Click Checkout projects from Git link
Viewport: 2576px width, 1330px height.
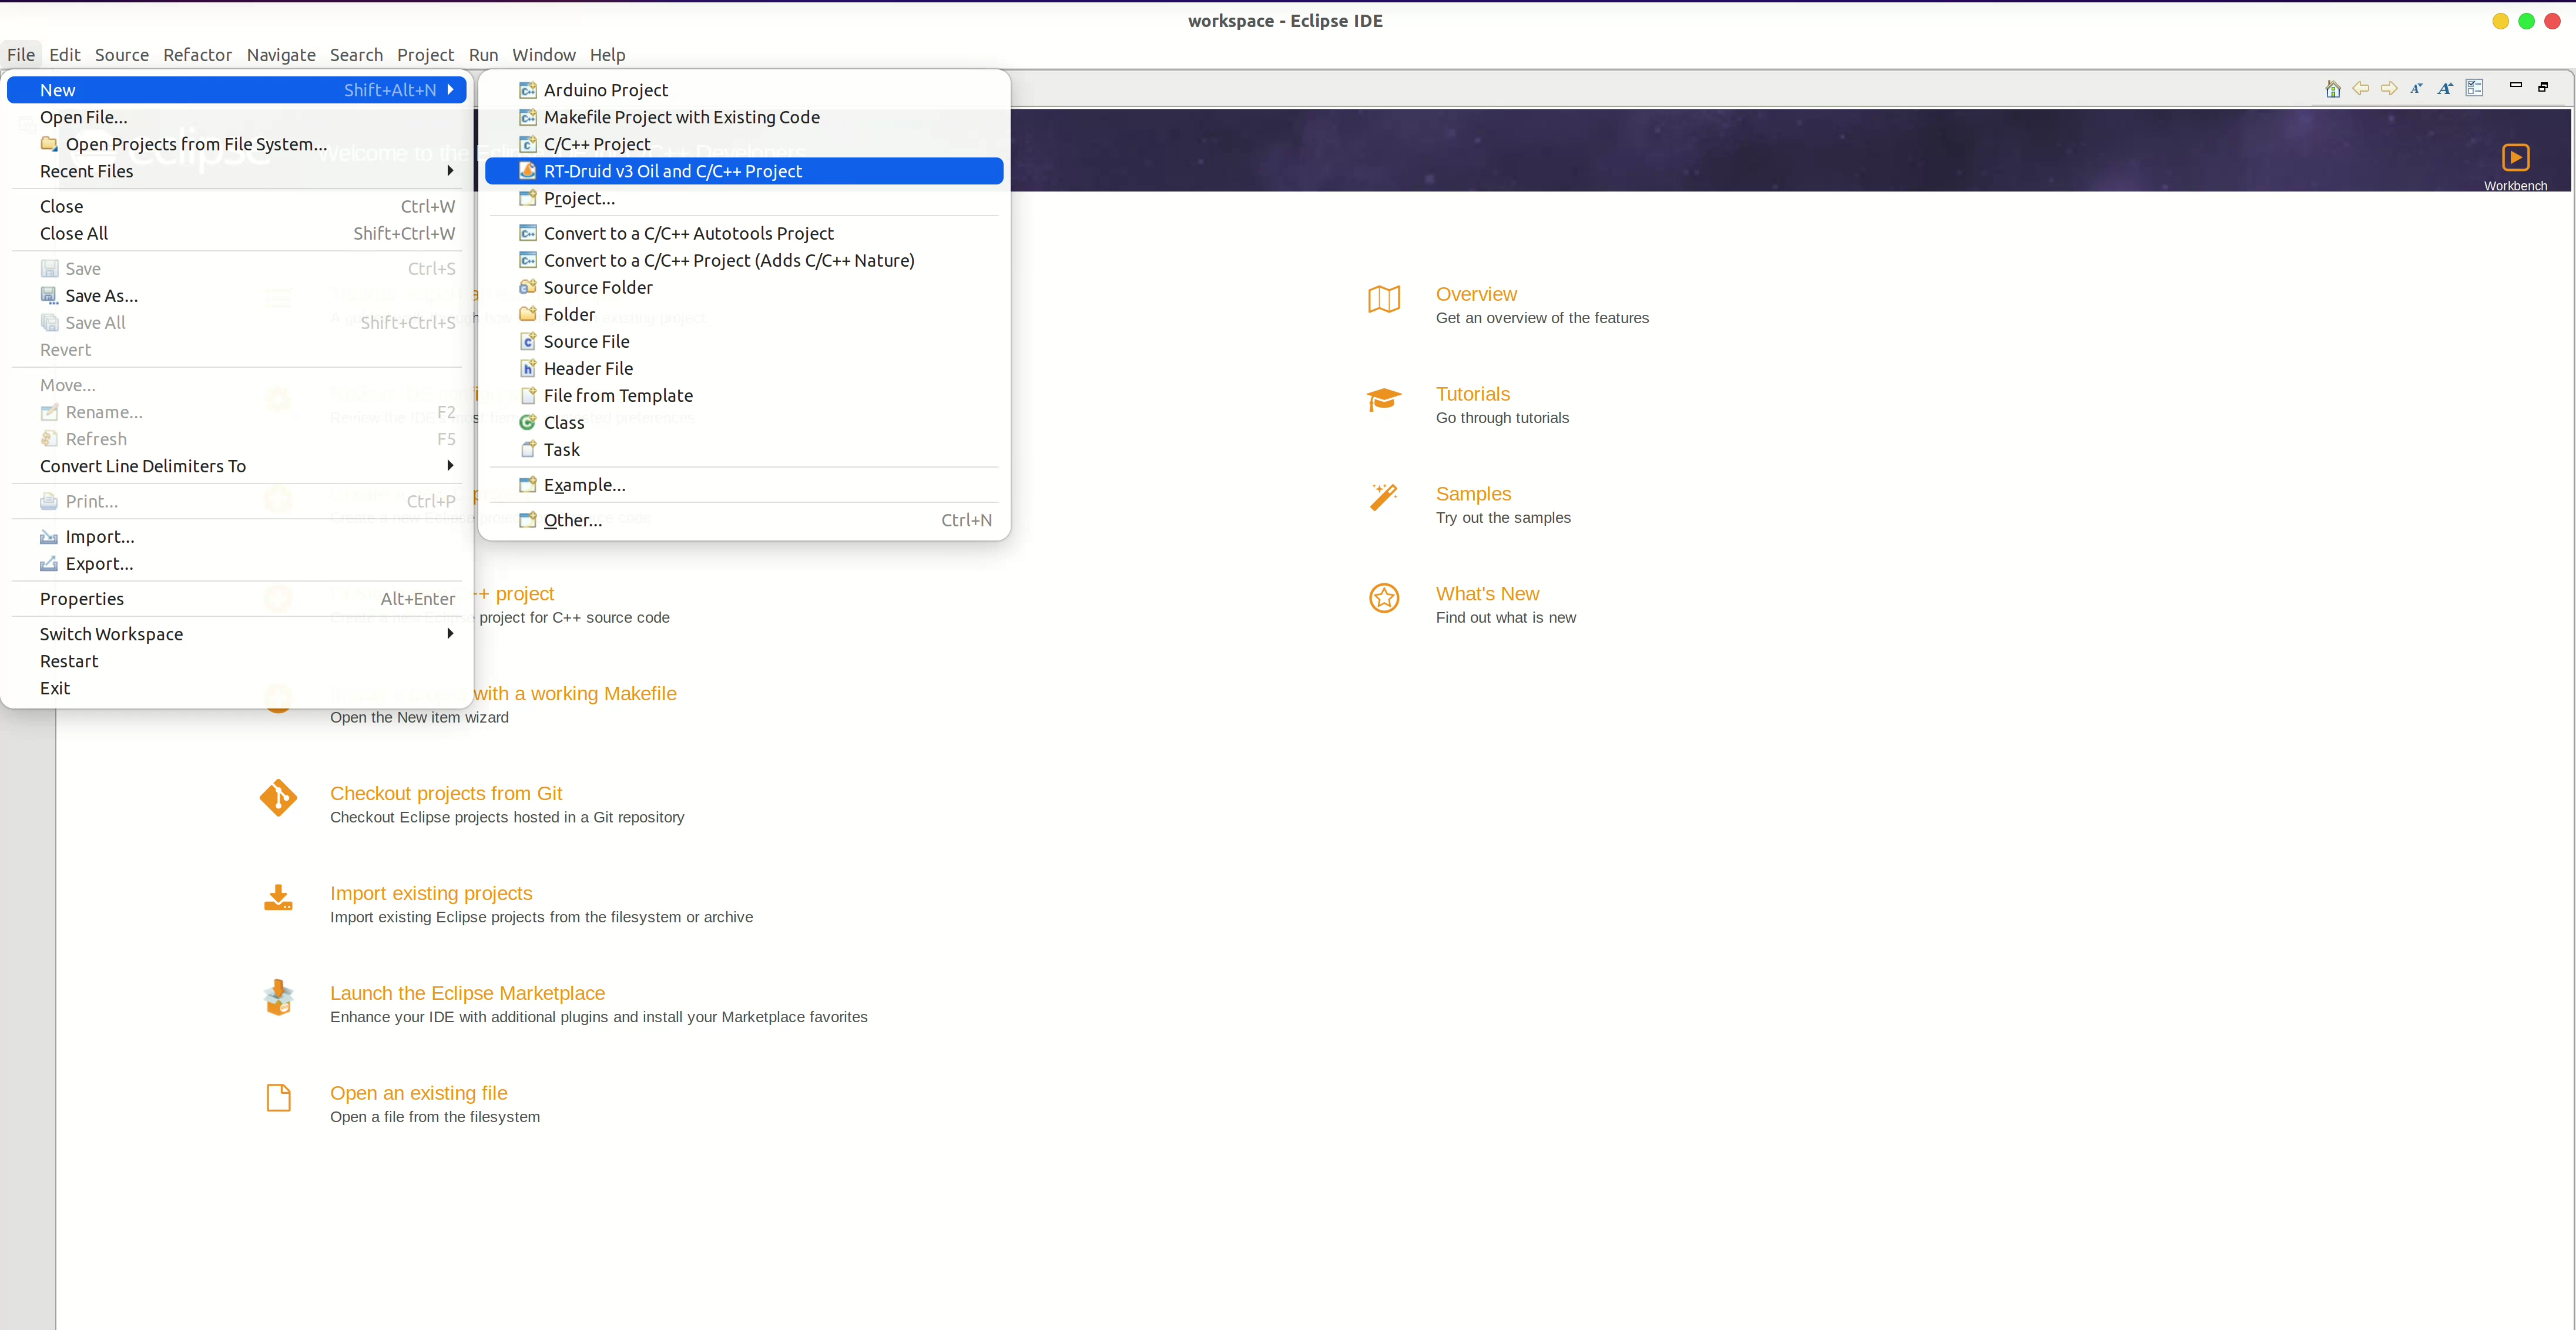446,794
